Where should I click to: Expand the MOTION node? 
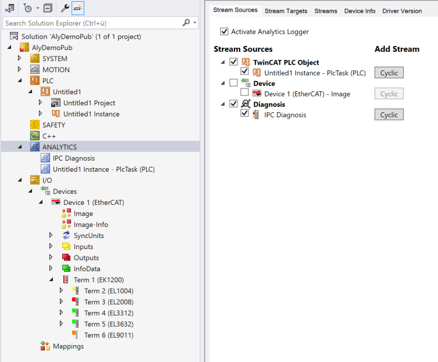pos(19,69)
